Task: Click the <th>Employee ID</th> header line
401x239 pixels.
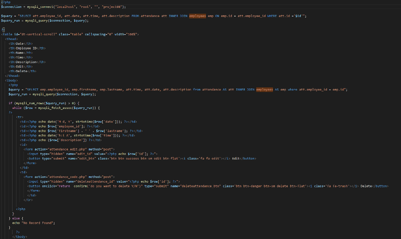Action: 27,48
